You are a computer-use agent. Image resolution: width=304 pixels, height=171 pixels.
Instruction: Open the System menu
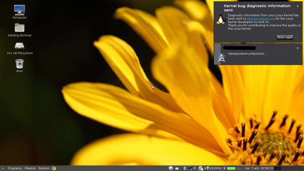pyautogui.click(x=44, y=168)
